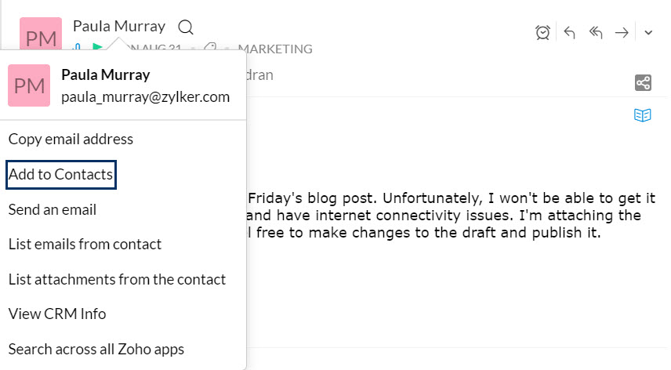Expand the more actions dropdown arrow
Screen dimensions: 671x370
pos(648,33)
